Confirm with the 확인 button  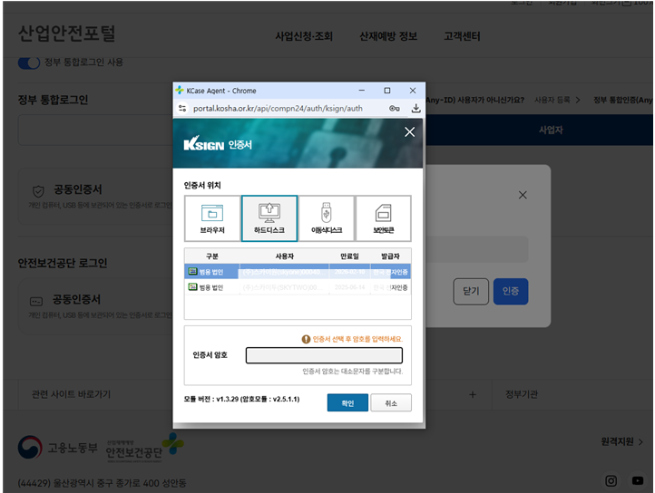point(347,403)
